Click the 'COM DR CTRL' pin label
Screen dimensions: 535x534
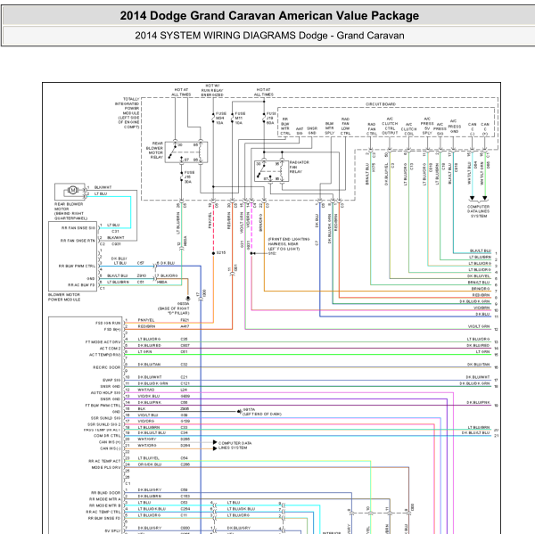point(107,436)
